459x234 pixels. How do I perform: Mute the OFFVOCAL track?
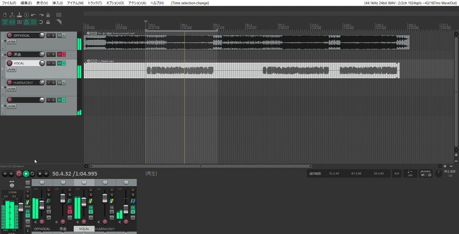tap(48, 35)
